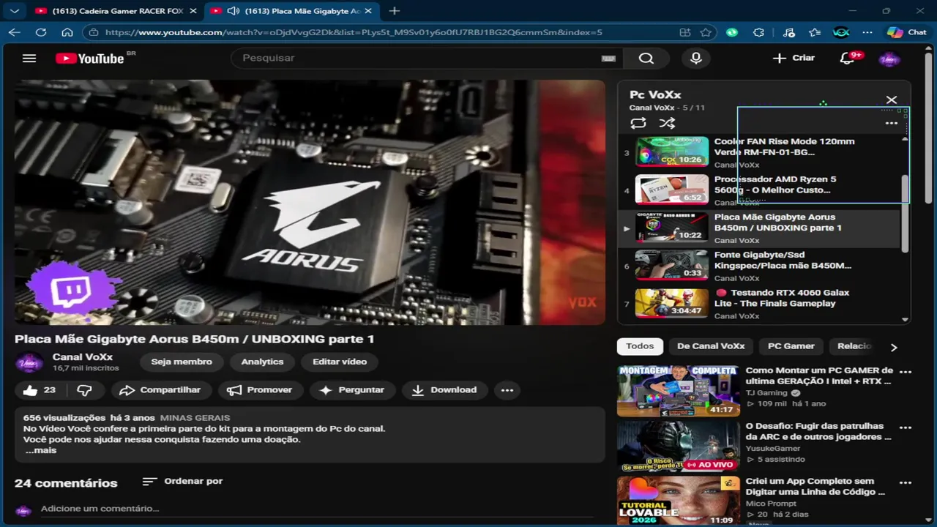Play Processador AMD Ryzen 5 5600g item
The image size is (937, 527).
[x=760, y=190]
